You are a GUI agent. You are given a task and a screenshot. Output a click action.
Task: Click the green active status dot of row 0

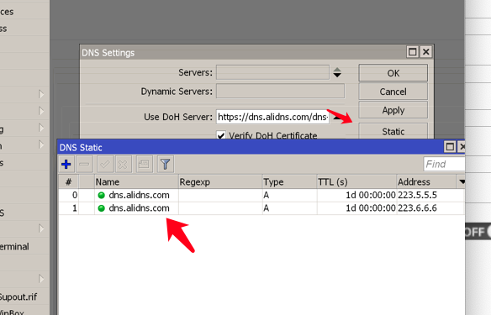[x=101, y=195]
